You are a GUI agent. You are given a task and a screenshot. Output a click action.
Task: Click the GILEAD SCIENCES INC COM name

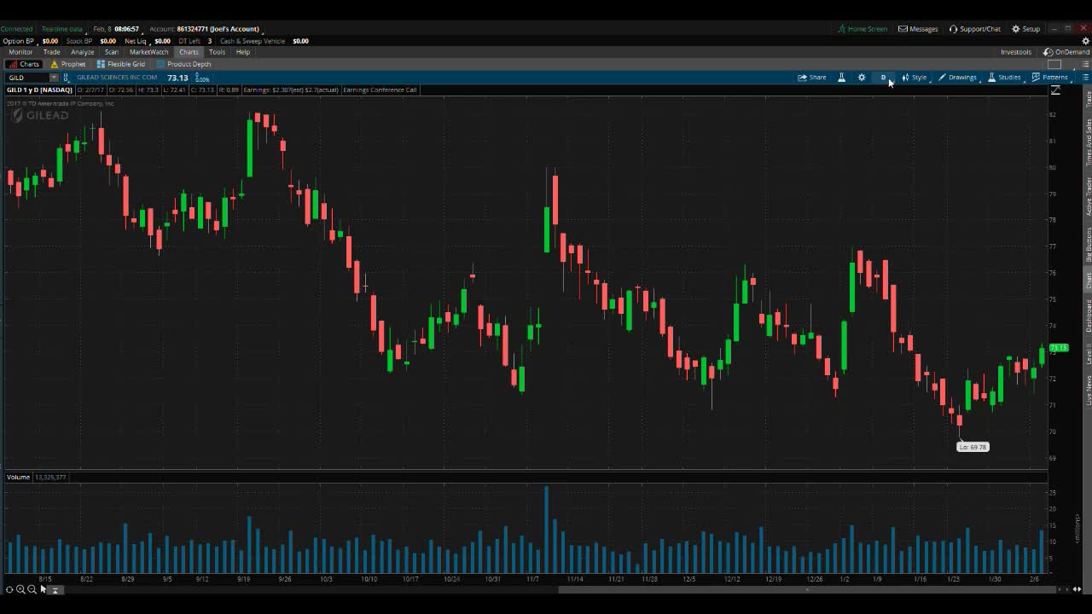pos(117,78)
